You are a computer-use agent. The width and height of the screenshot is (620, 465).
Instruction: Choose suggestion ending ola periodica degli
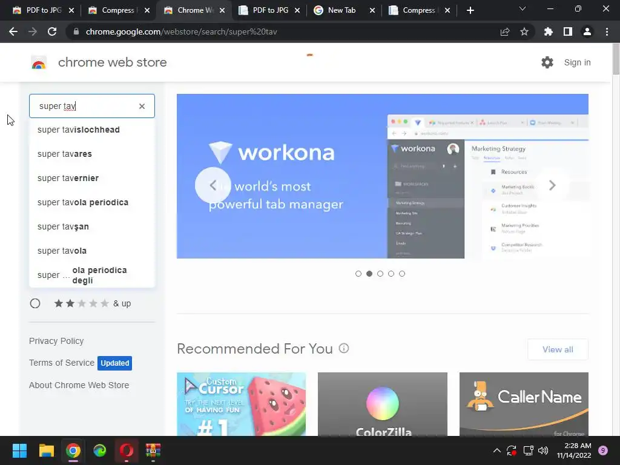click(x=92, y=275)
